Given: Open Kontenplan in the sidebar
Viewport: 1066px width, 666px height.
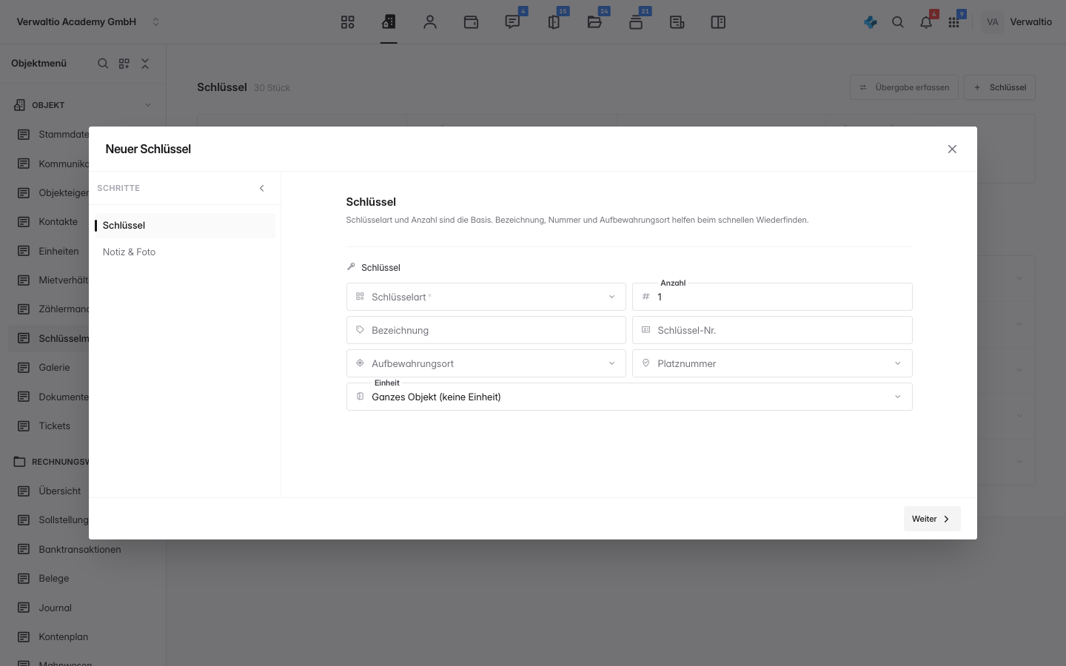Looking at the screenshot, I should point(64,636).
